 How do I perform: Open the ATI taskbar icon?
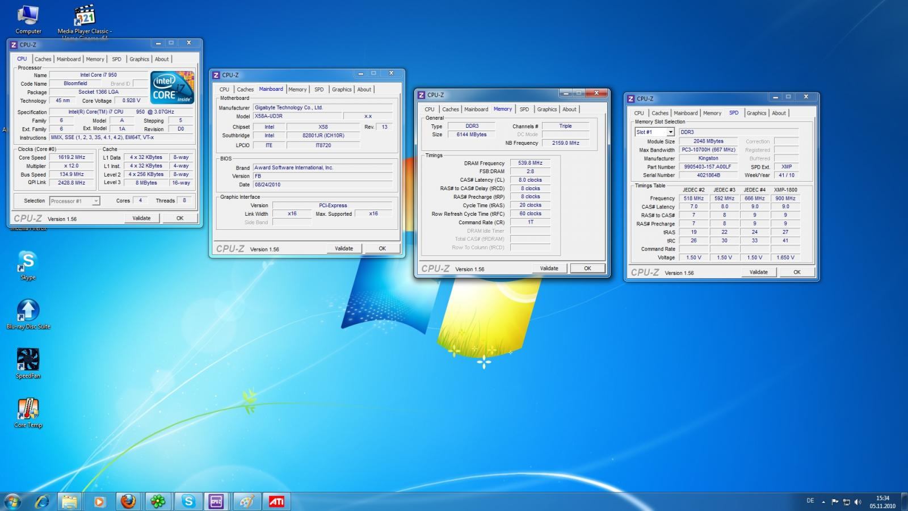point(276,501)
